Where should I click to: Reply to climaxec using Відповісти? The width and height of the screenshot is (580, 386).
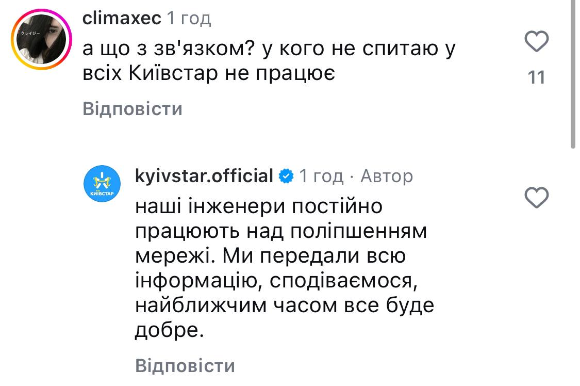click(132, 109)
